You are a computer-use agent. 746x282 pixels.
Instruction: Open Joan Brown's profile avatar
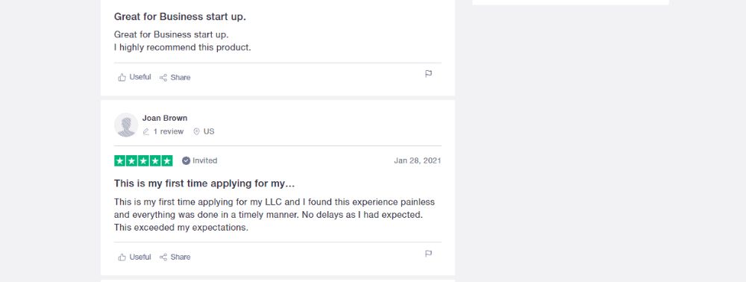click(x=126, y=125)
